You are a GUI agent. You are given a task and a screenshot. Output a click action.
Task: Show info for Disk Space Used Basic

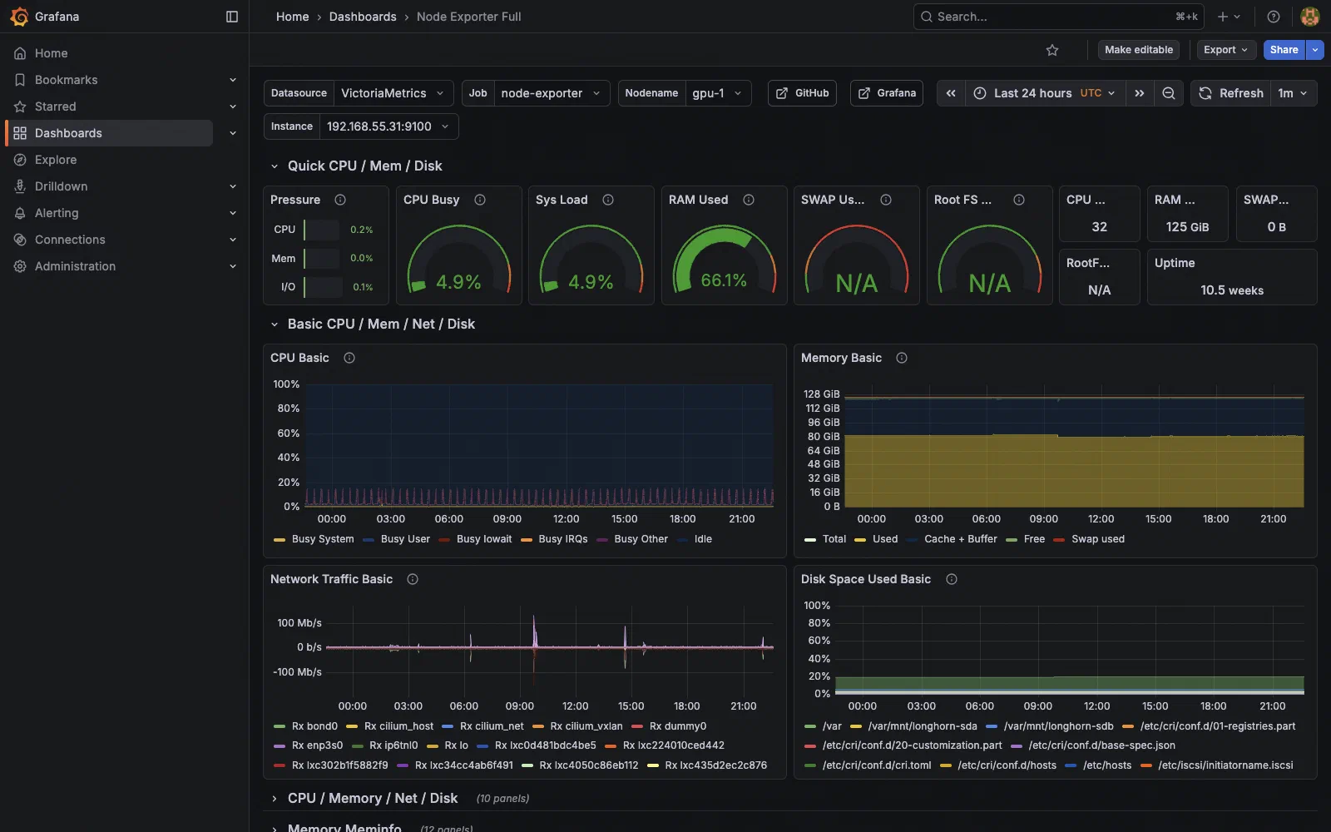[952, 579]
